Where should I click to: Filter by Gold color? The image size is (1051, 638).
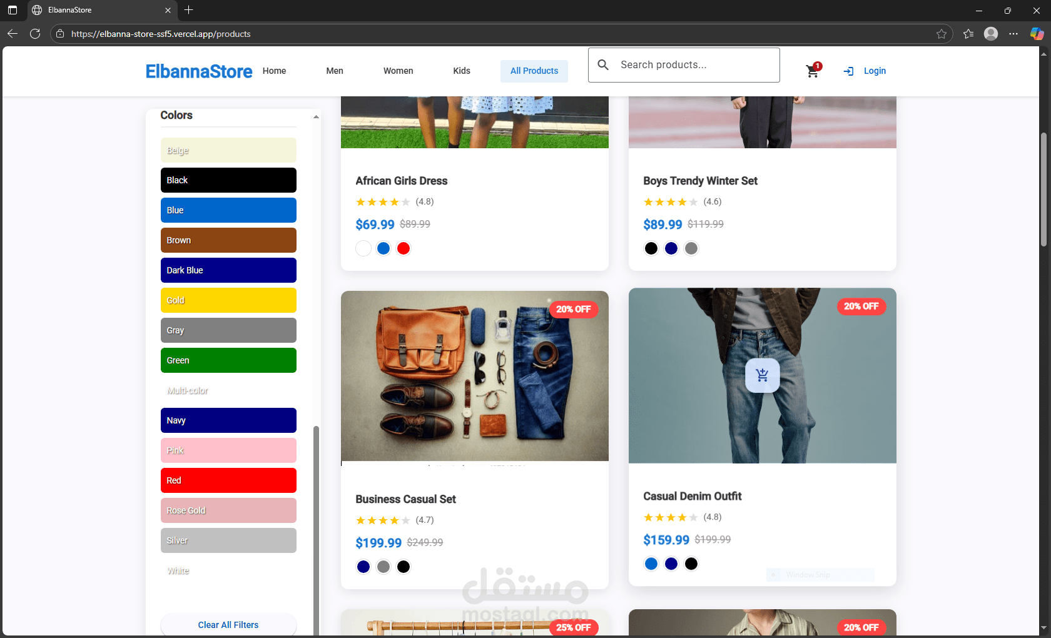[228, 300]
